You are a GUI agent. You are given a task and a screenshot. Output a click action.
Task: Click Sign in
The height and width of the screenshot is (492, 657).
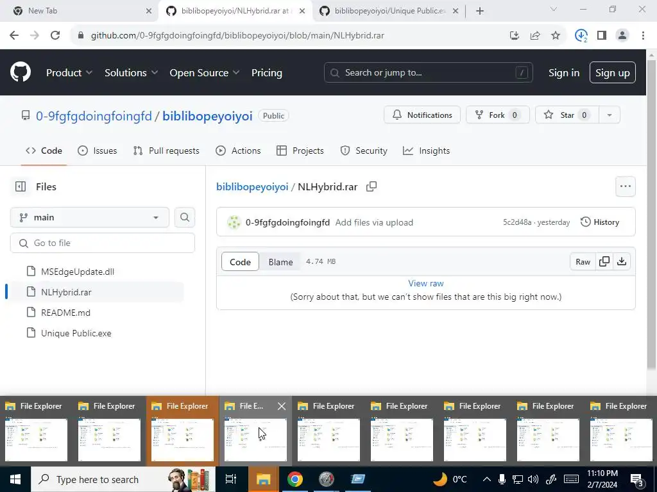click(x=564, y=73)
